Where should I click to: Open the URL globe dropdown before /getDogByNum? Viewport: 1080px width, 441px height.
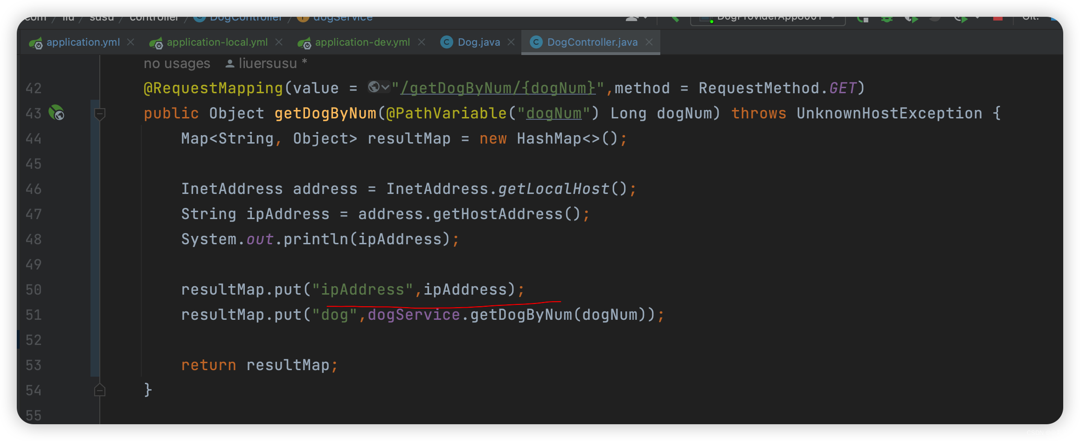click(379, 87)
